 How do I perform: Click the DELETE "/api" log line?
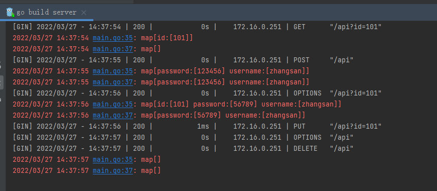point(183,148)
